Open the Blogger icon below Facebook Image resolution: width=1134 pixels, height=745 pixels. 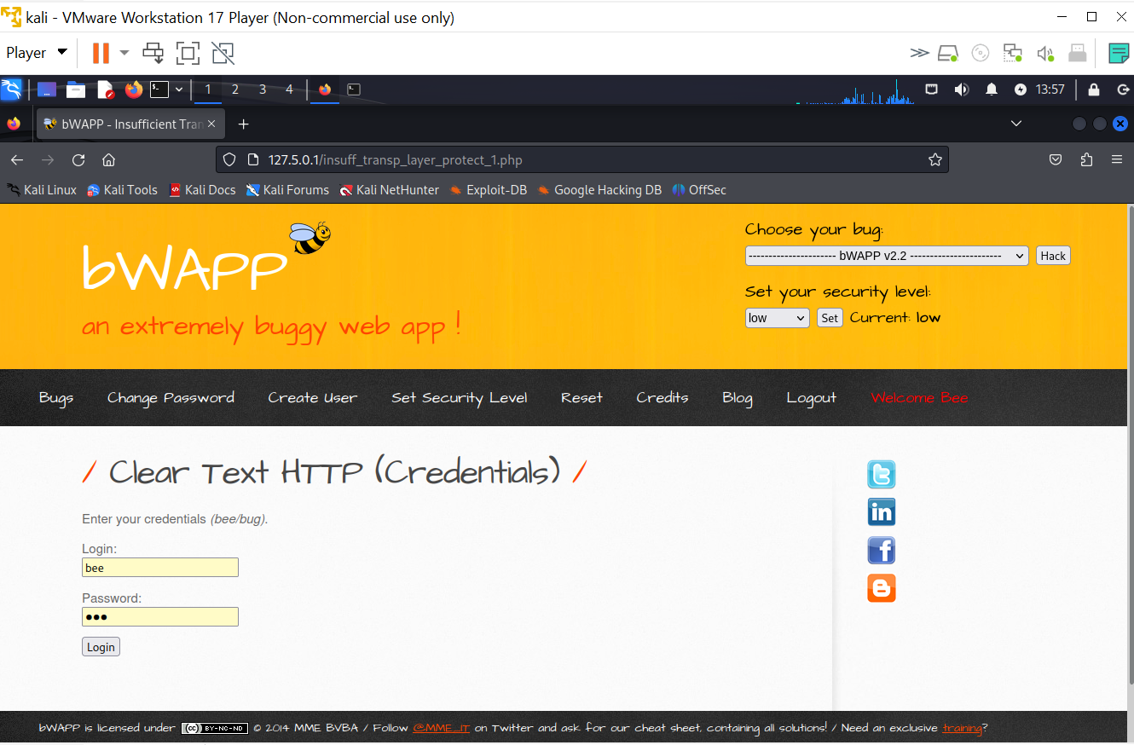pos(881,587)
